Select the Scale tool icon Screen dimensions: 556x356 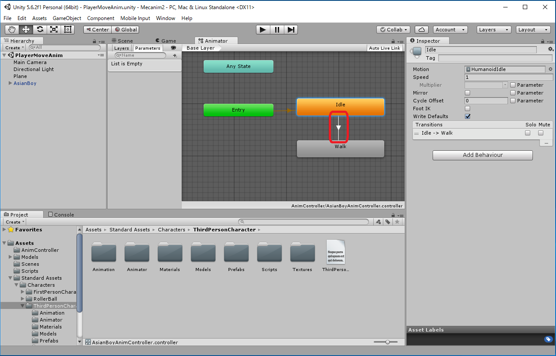(x=54, y=30)
